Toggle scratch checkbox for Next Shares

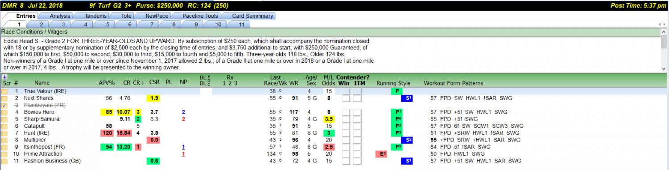tap(4, 98)
